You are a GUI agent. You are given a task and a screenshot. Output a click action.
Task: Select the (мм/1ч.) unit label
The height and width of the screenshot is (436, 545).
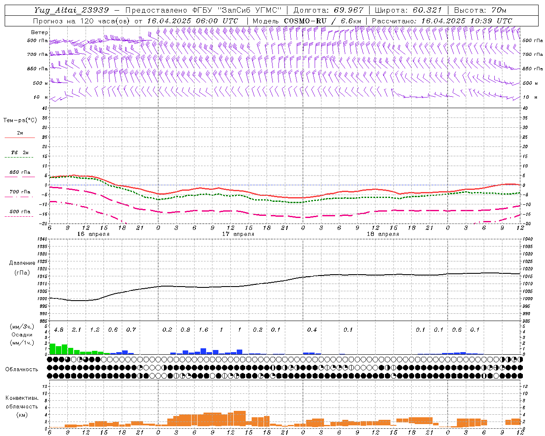click(22, 343)
